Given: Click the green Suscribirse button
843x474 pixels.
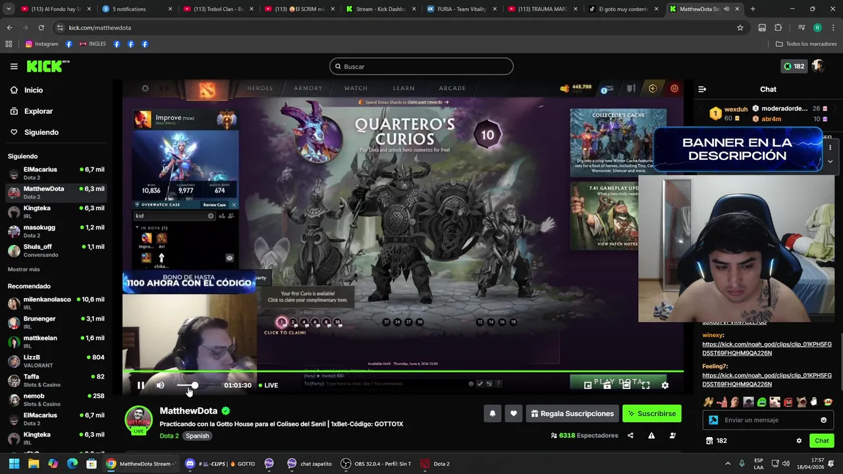Looking at the screenshot, I should pyautogui.click(x=651, y=413).
